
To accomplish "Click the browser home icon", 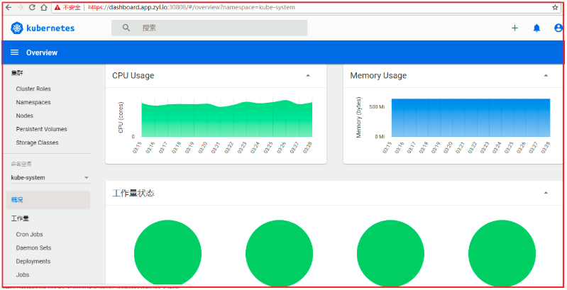I will (44, 7).
